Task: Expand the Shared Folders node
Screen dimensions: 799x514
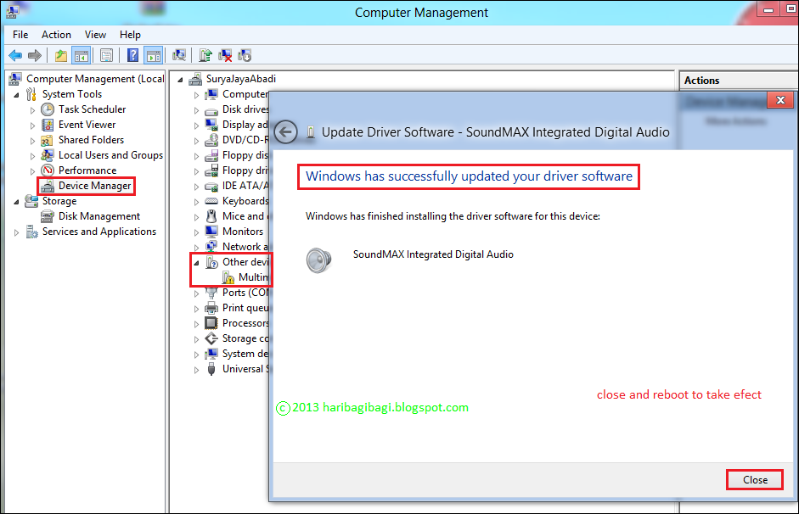Action: click(32, 141)
